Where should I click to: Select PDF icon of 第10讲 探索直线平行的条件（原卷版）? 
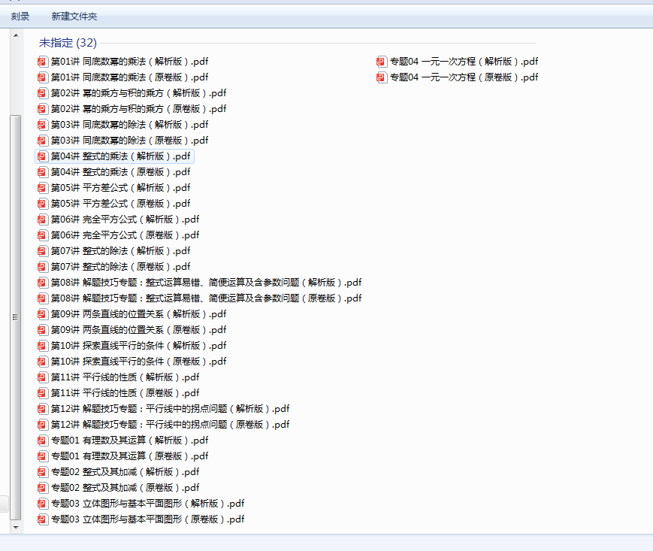43,362
